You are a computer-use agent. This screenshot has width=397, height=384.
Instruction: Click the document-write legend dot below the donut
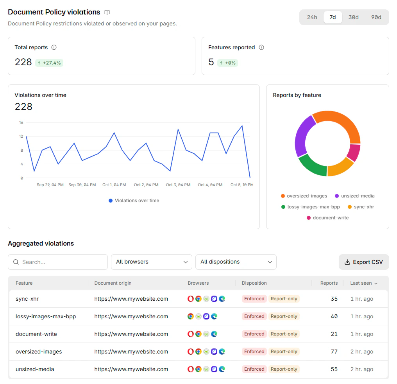click(309, 218)
